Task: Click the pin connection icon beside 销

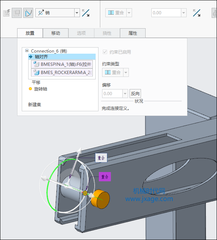Action: click(41, 13)
